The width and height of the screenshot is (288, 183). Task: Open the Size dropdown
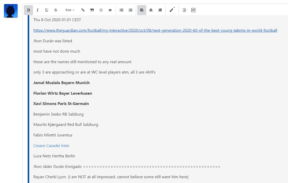coord(70,10)
